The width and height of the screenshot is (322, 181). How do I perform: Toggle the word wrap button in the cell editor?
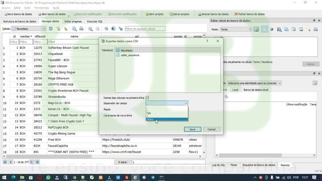[264, 29]
